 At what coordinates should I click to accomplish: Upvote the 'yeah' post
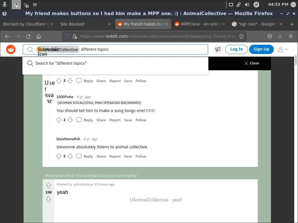pos(49,185)
